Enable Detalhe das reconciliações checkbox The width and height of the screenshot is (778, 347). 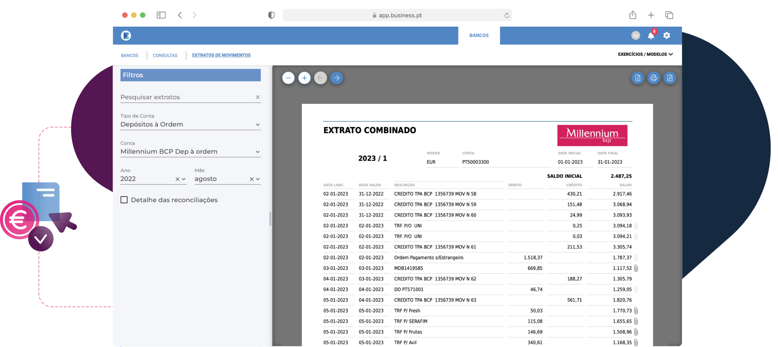coord(124,200)
